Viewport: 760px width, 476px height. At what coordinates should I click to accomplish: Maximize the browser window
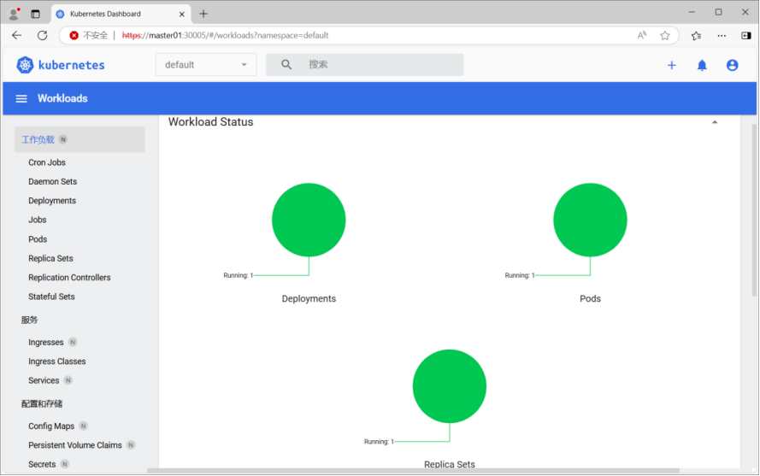click(718, 12)
